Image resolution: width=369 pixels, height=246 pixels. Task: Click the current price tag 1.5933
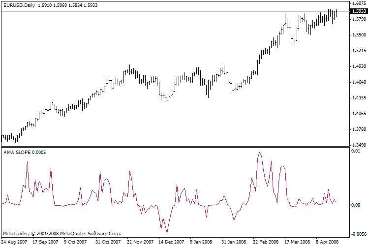359,11
